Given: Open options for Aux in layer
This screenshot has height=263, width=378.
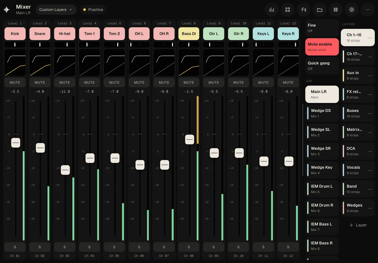Looking at the screenshot, I should [370, 76].
